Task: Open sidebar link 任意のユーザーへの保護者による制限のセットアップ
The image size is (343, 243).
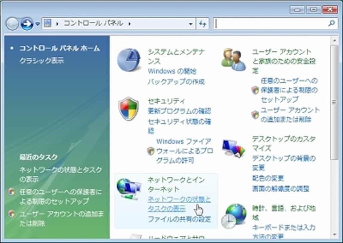Action: pyautogui.click(x=60, y=196)
